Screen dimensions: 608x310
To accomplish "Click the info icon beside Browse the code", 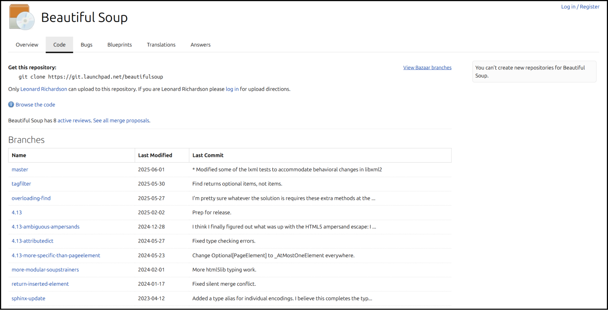I will pos(11,105).
